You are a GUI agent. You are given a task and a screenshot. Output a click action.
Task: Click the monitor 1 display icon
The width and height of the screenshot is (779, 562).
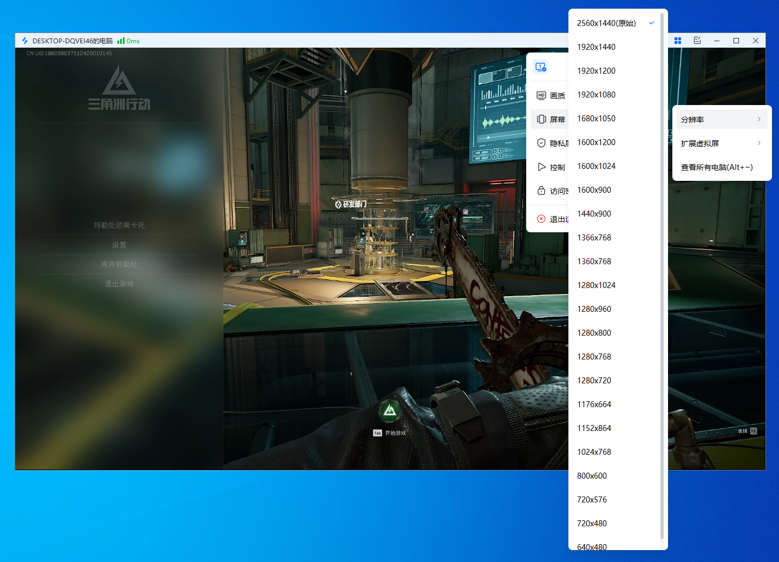pyautogui.click(x=541, y=67)
